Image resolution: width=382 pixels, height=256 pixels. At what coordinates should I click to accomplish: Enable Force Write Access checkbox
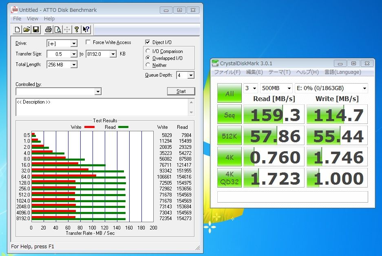click(x=88, y=42)
